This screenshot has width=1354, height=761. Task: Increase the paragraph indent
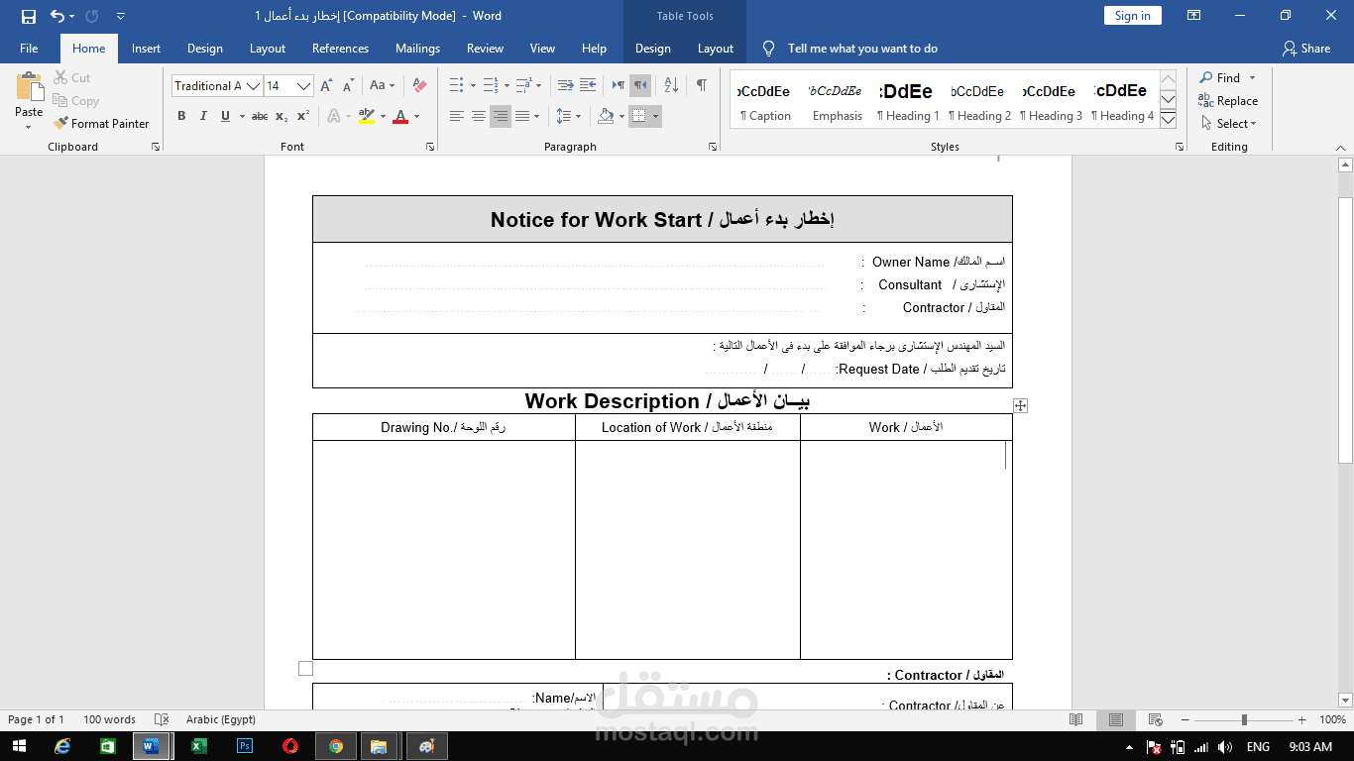[588, 86]
